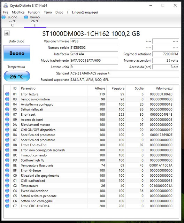Click the status orb for row C2 Temperatura
Screen dimensions: 184x223
click(x=7, y=186)
